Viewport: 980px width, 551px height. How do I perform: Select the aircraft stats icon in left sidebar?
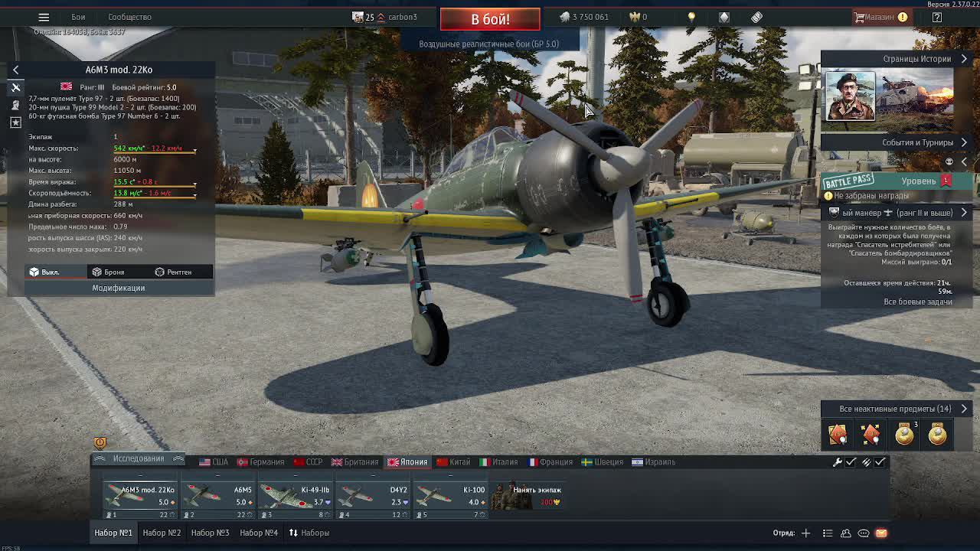[15, 87]
